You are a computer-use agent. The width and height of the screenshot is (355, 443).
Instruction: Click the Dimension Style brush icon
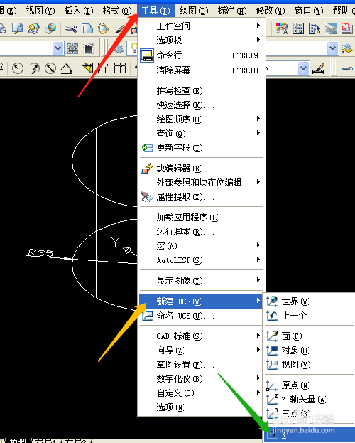click(x=318, y=69)
